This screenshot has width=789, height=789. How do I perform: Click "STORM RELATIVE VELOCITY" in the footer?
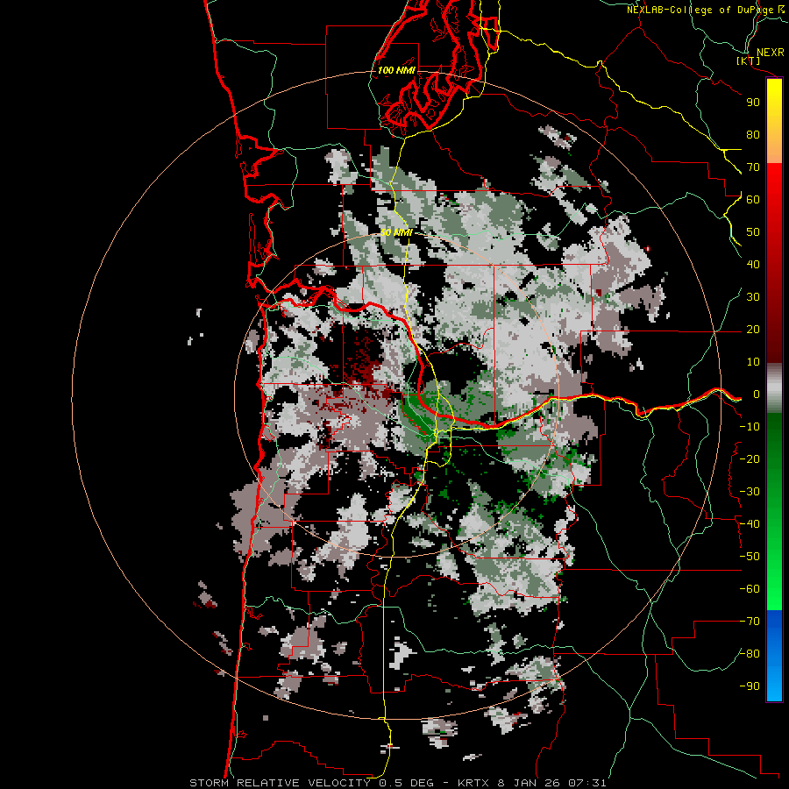tap(281, 783)
